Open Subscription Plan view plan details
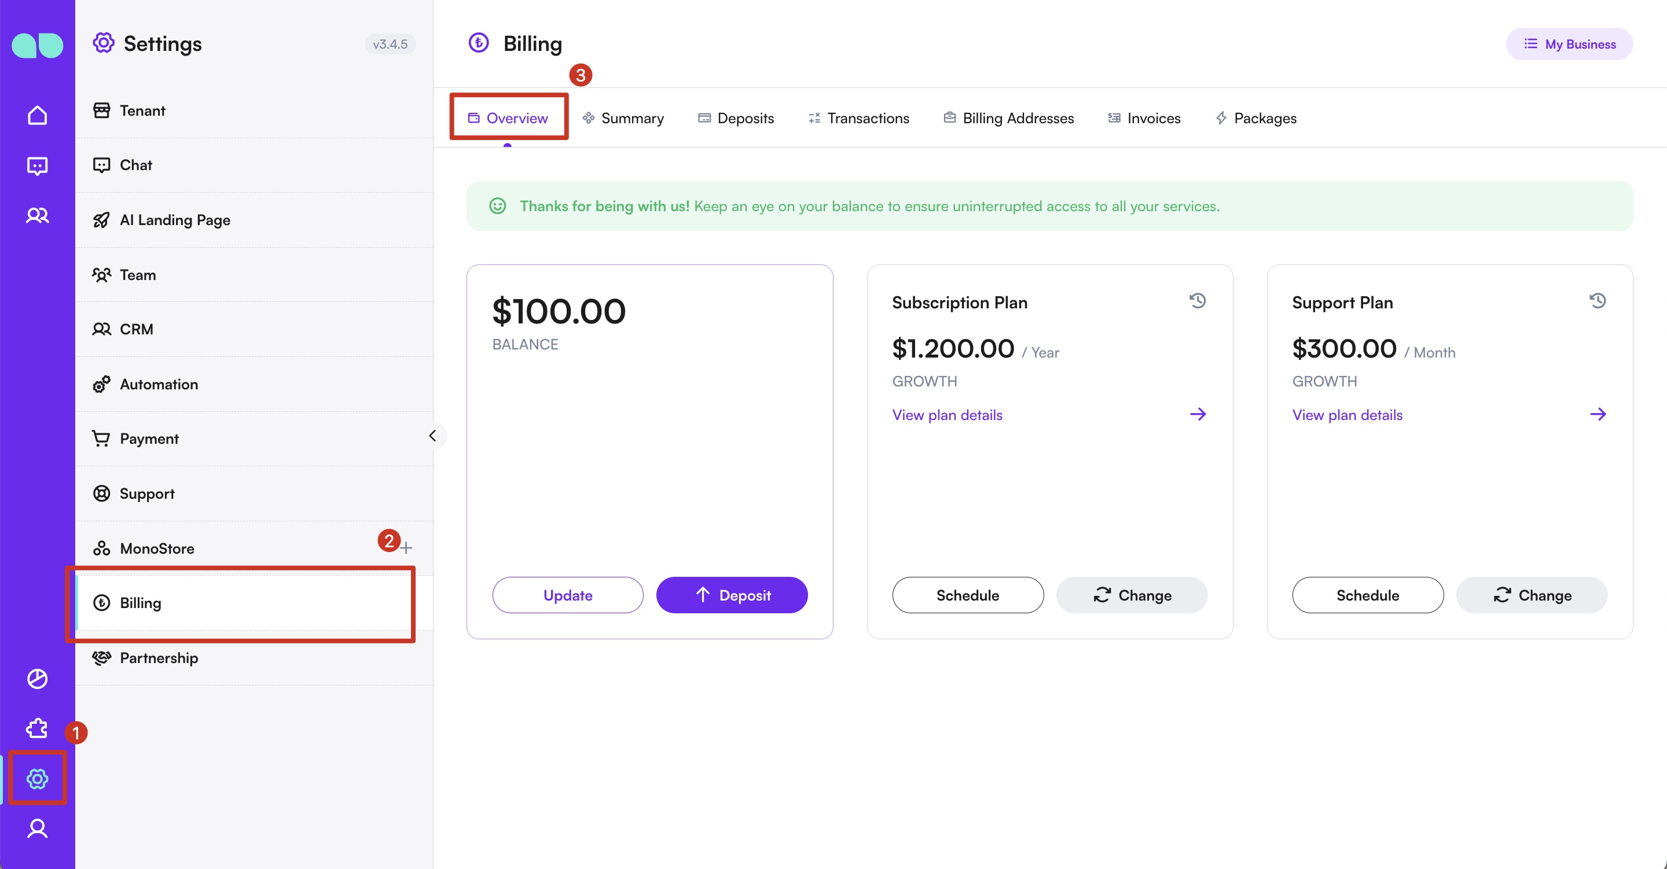 pos(947,415)
